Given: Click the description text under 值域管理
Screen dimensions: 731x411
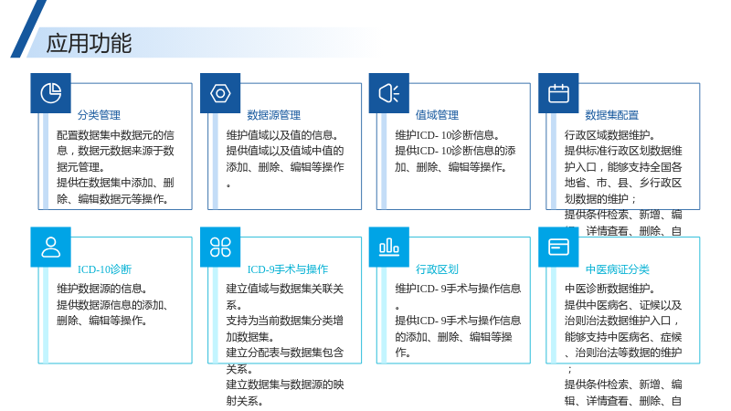Looking at the screenshot, I should click(455, 151).
